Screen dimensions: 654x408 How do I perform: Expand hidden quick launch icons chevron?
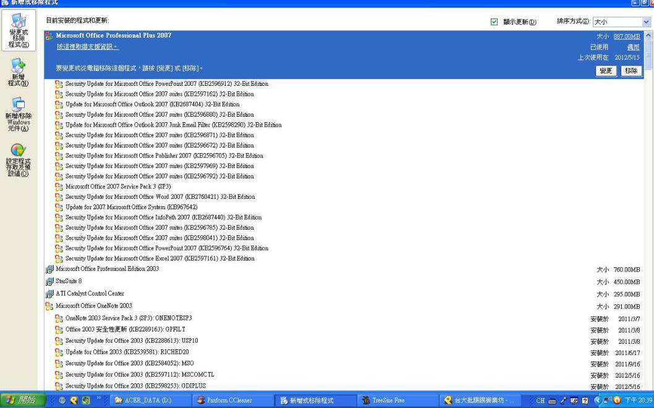coord(99,398)
